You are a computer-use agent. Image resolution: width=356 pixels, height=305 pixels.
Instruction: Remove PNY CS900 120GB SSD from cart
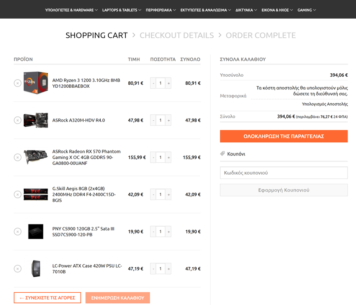coord(17,232)
